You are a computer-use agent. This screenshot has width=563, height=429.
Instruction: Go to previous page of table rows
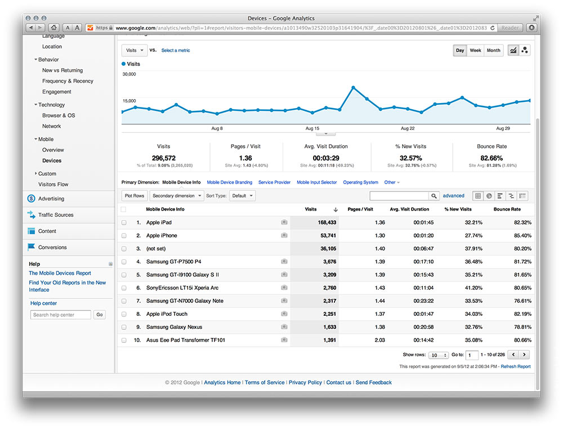coord(513,355)
